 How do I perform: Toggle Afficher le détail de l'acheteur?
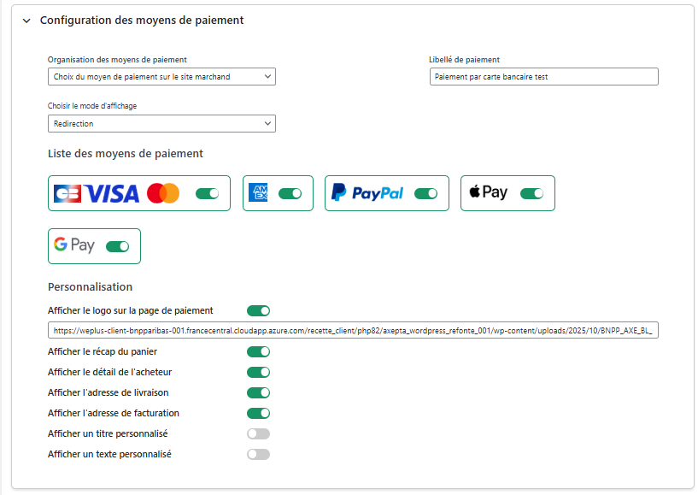point(258,372)
